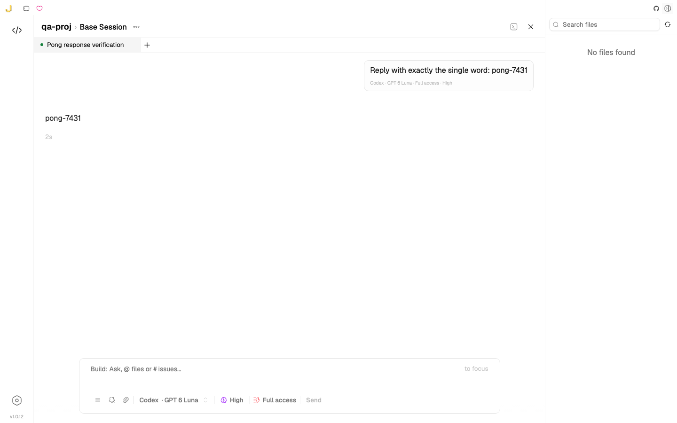Image resolution: width=677 pixels, height=423 pixels.
Task: Open the hamburger menu in composer
Action: coord(98,400)
